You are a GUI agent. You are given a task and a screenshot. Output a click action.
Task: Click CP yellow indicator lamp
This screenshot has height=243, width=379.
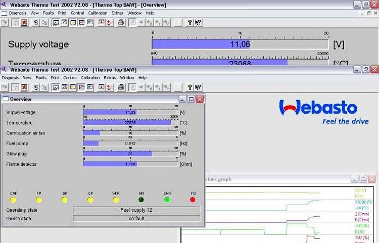(90, 200)
